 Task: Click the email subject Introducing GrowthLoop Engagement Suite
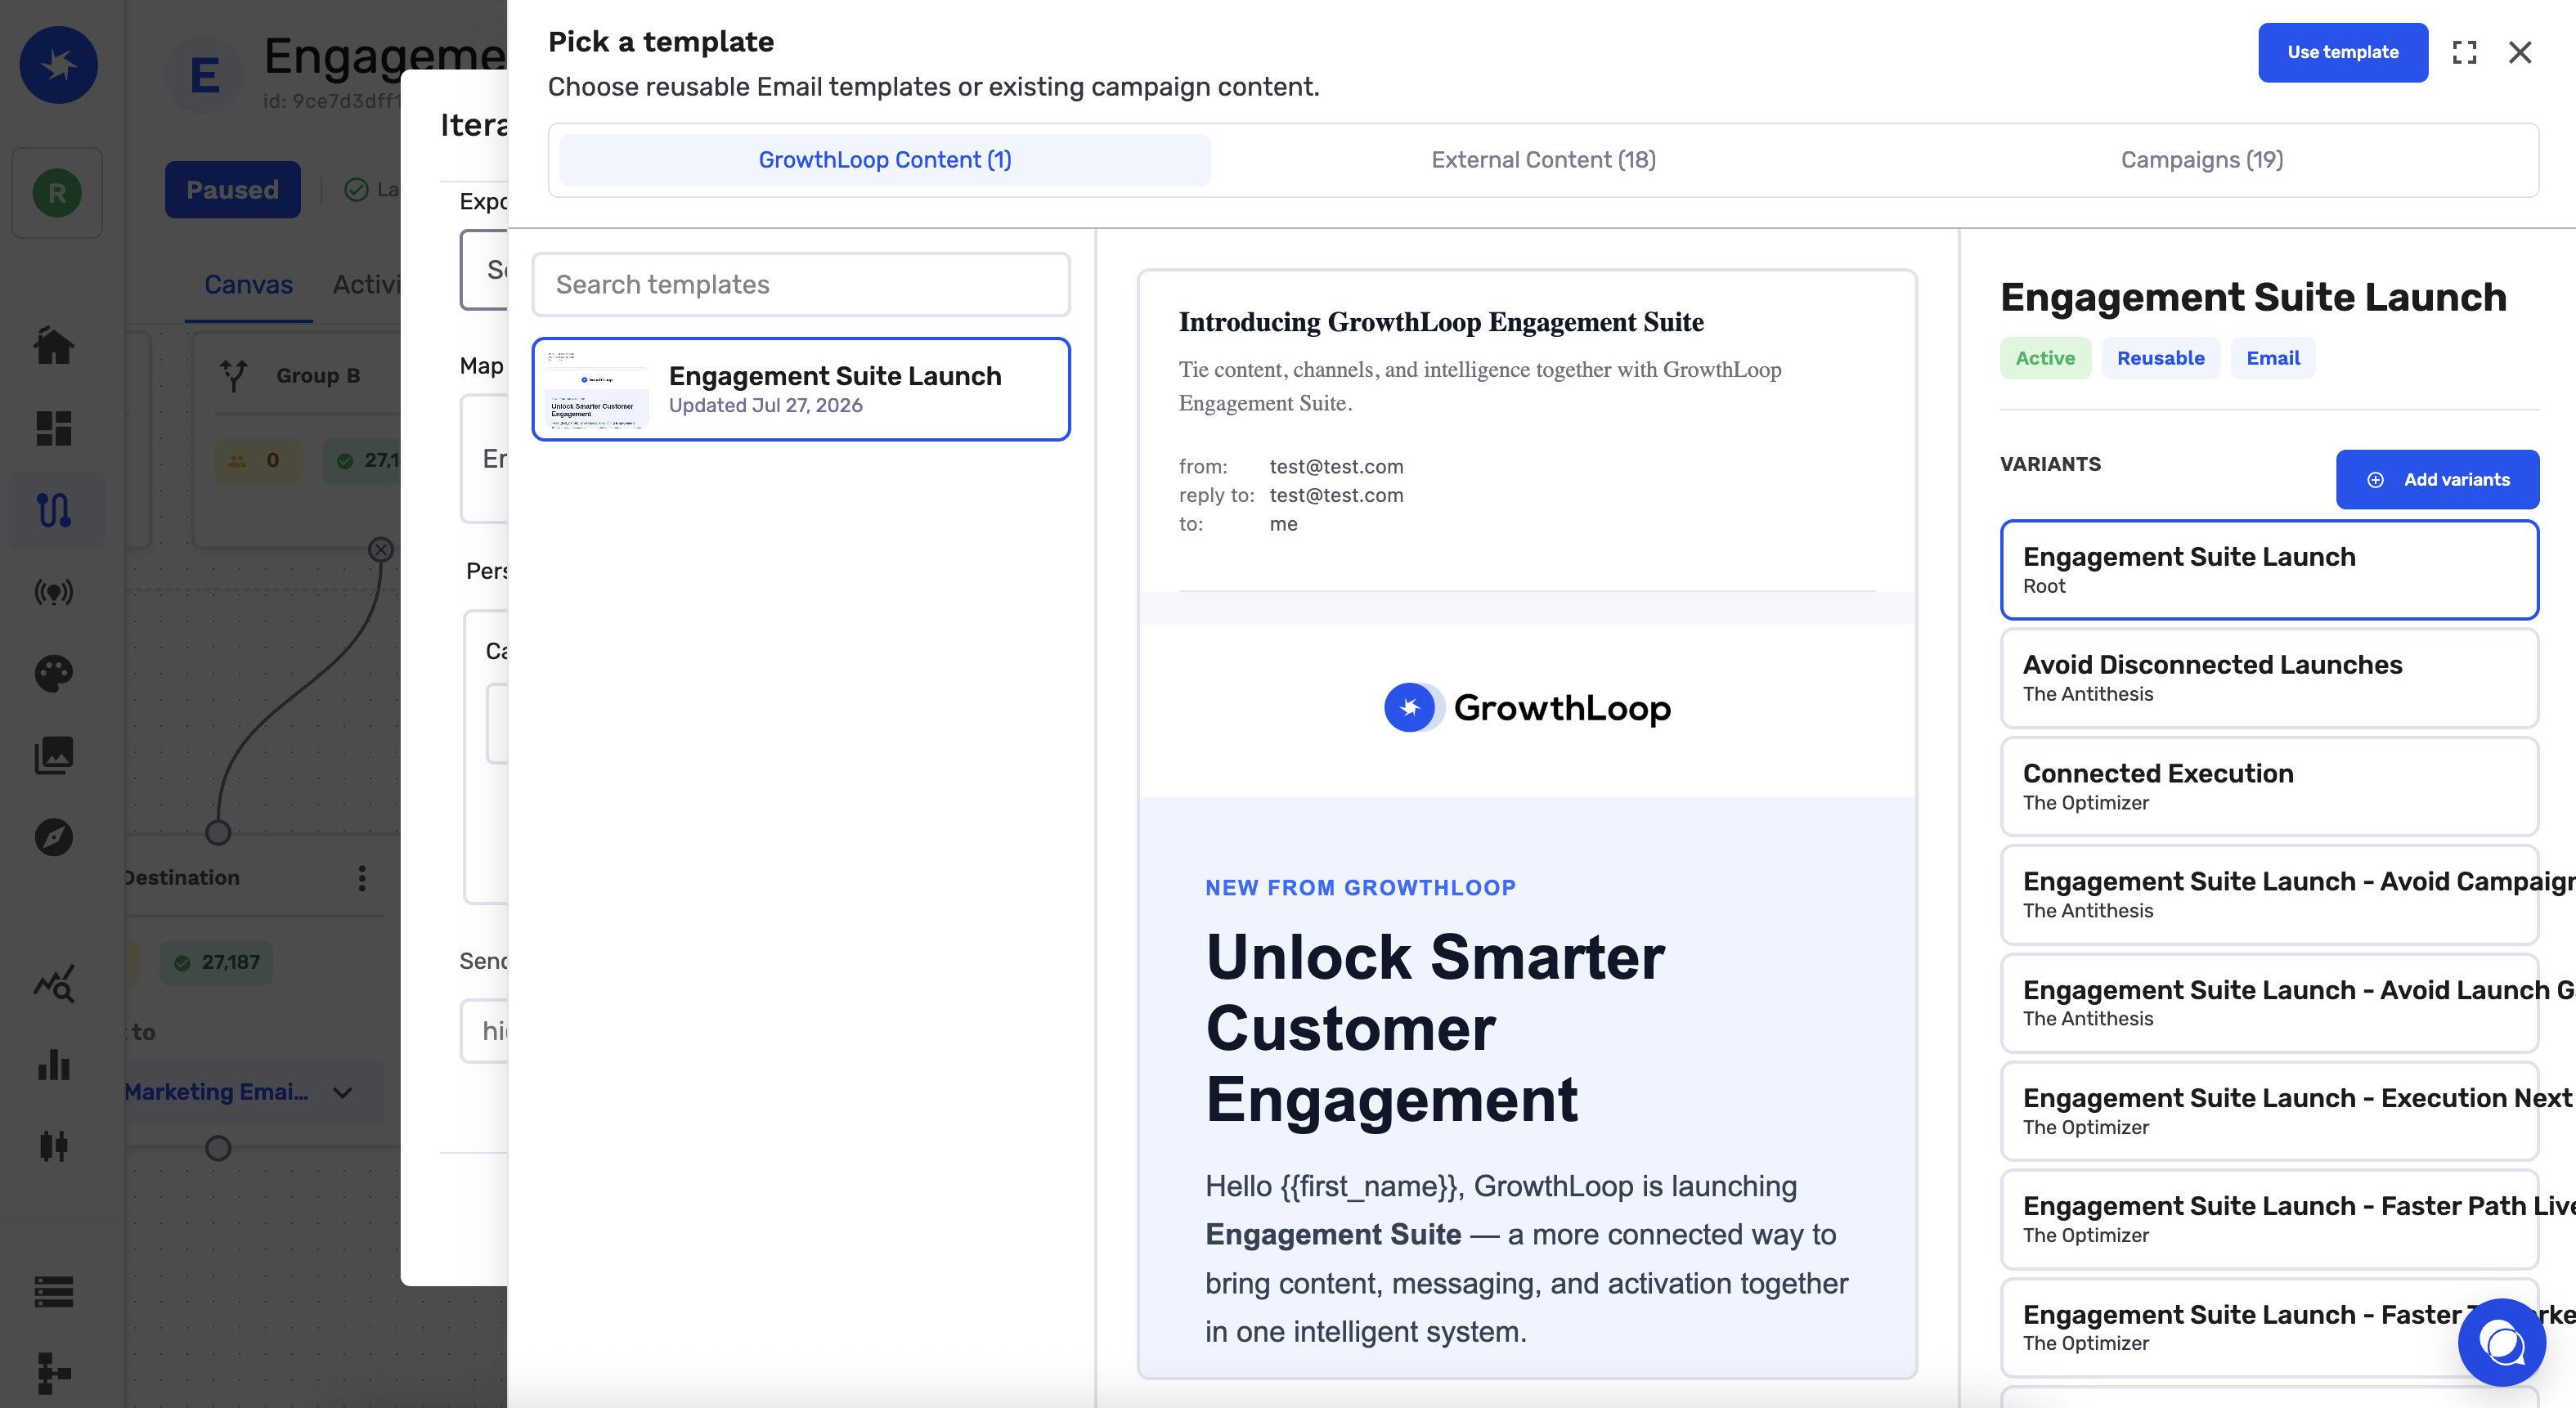point(1441,321)
